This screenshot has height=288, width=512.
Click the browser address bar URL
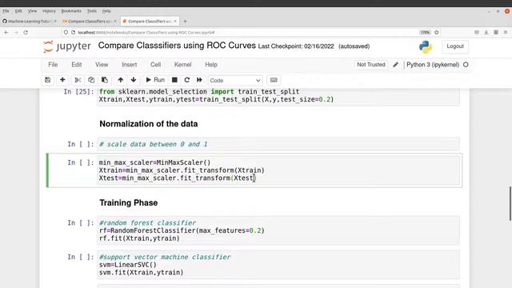click(x=146, y=32)
